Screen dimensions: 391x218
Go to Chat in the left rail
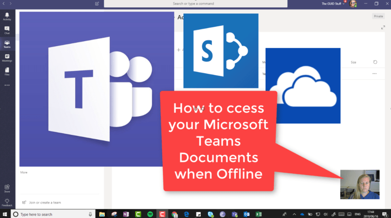click(x=7, y=30)
